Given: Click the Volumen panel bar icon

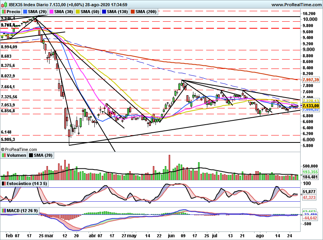Looking at the screenshot, I should tap(4, 155).
